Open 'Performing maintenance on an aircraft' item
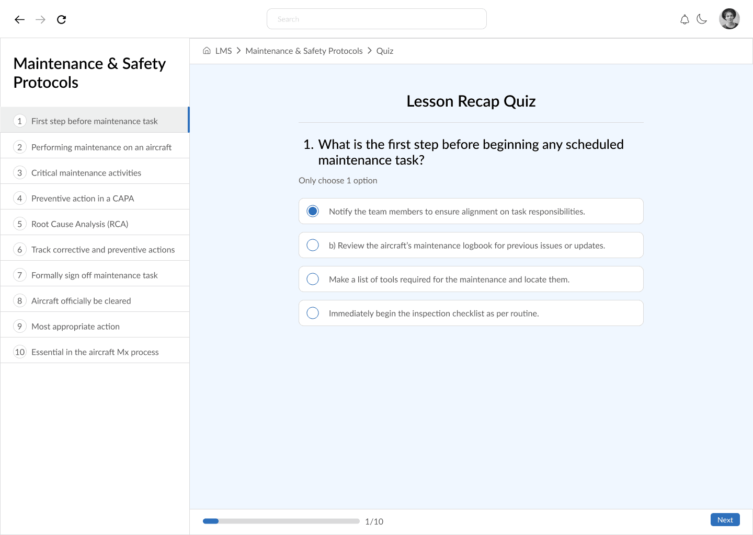Image resolution: width=753 pixels, height=535 pixels. (x=95, y=147)
